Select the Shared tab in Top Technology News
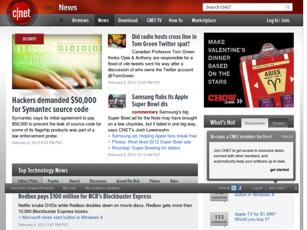 coord(74,181)
